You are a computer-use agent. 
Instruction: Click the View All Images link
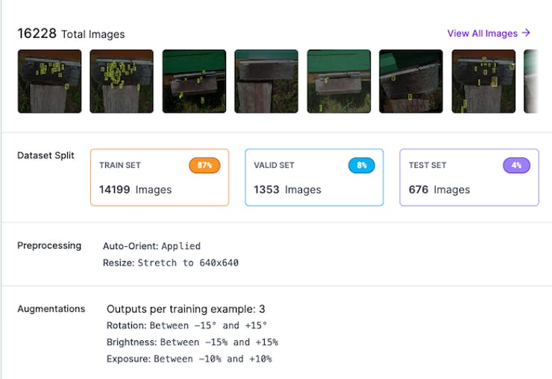pyautogui.click(x=482, y=34)
